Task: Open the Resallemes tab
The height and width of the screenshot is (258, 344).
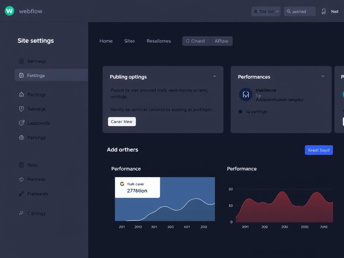Action: pyautogui.click(x=159, y=41)
